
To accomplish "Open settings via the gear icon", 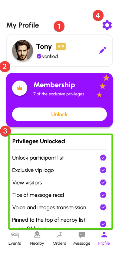I will point(107,25).
